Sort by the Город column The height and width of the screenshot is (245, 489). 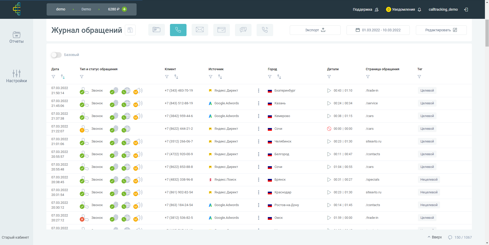point(279,77)
